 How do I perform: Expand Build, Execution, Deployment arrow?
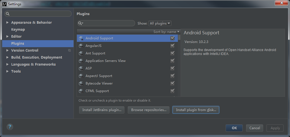point(7,57)
